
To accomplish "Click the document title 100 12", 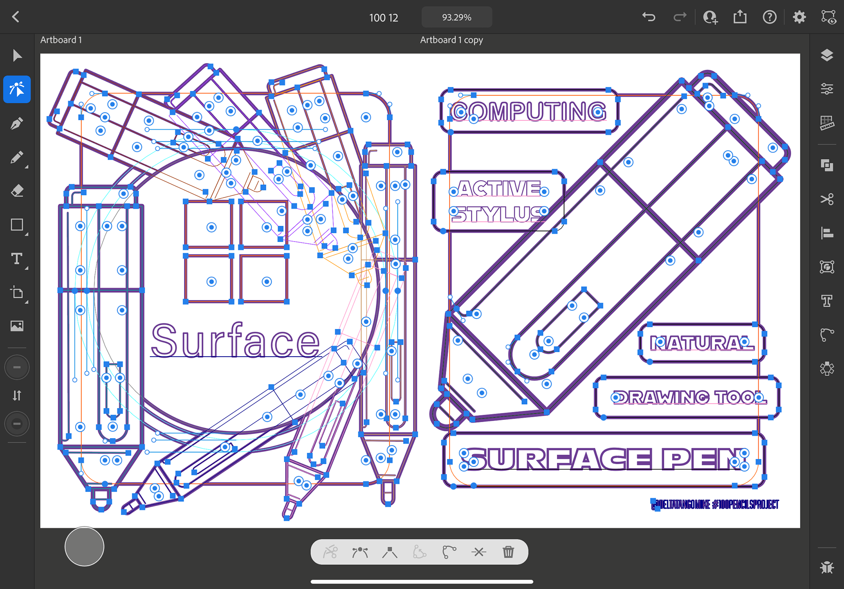I will 384,18.
